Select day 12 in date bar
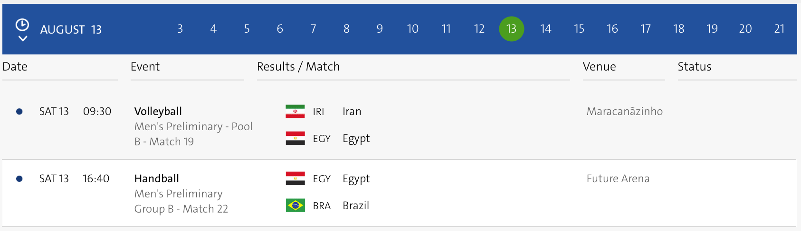801x231 pixels. [x=479, y=29]
